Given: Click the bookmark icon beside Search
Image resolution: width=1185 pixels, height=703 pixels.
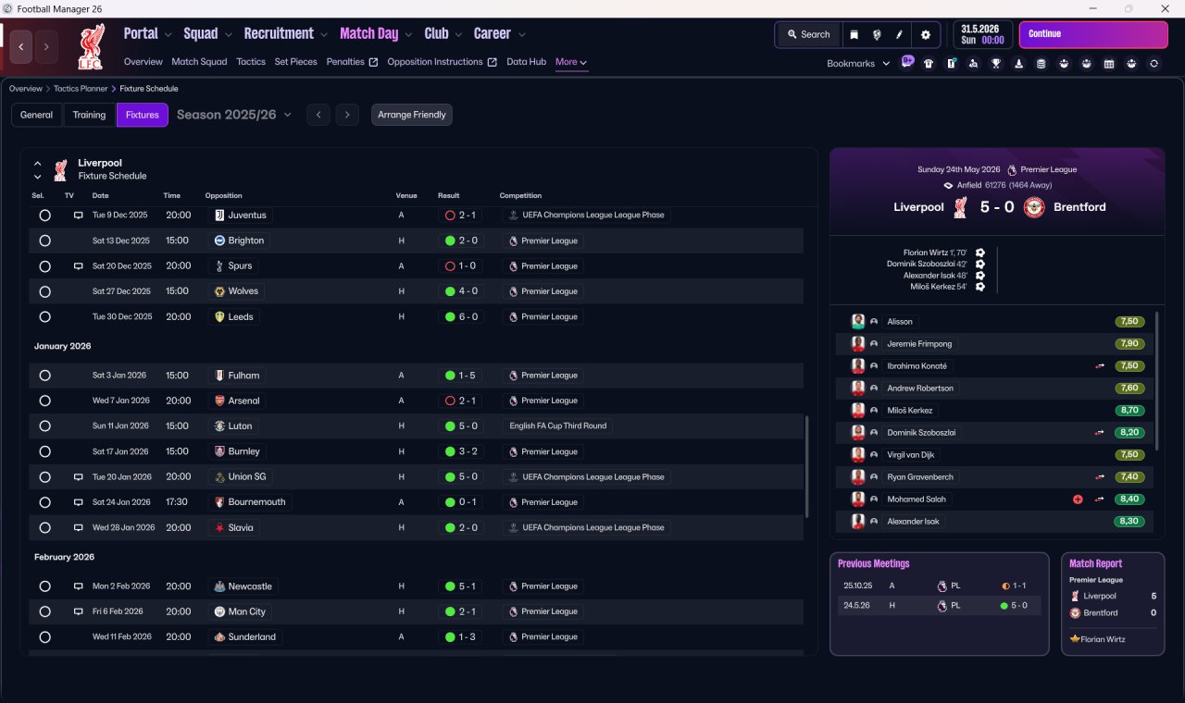Looking at the screenshot, I should click(x=854, y=34).
